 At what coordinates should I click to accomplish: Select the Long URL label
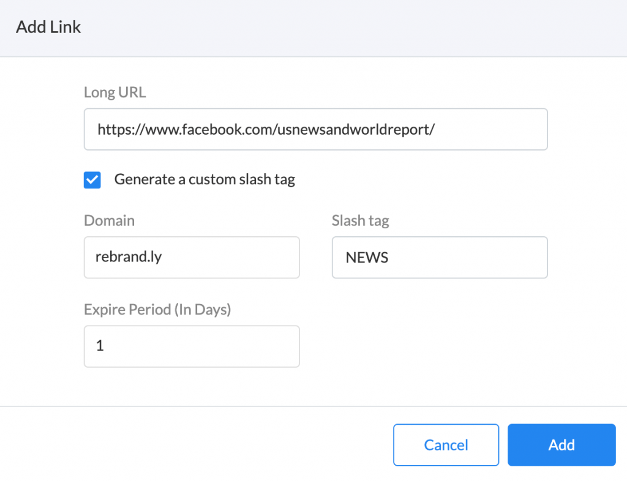pos(115,92)
